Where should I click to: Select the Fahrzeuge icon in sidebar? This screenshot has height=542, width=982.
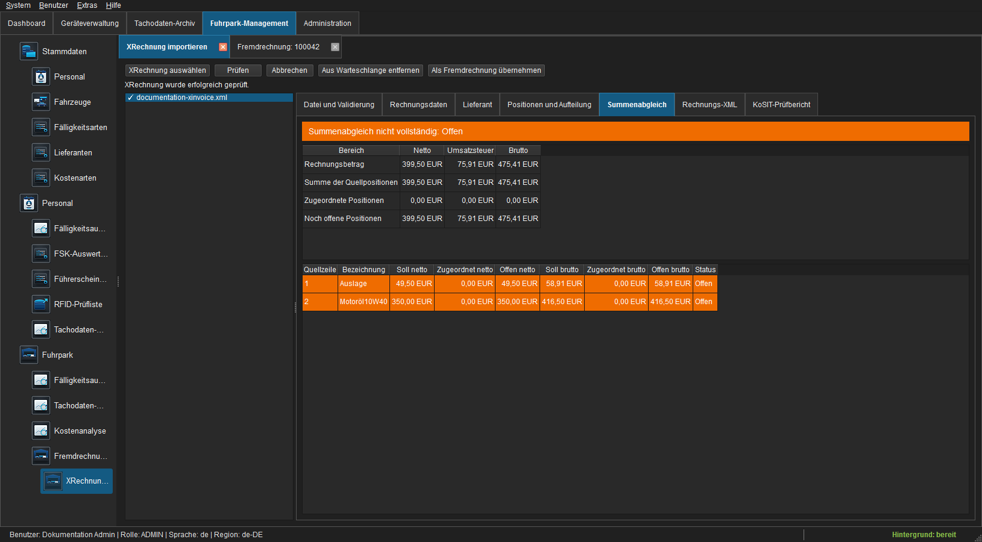[41, 102]
